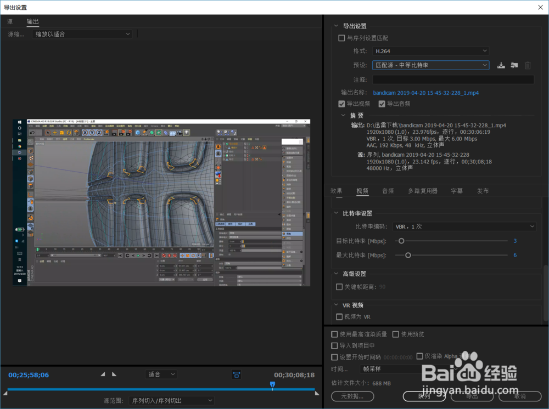Open the Multiplexer tab (多路复用器)
Viewport: 549px width, 409px height.
click(423, 191)
